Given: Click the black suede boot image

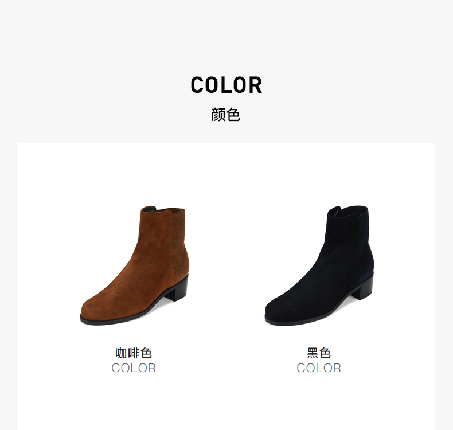Looking at the screenshot, I should click(x=319, y=265).
